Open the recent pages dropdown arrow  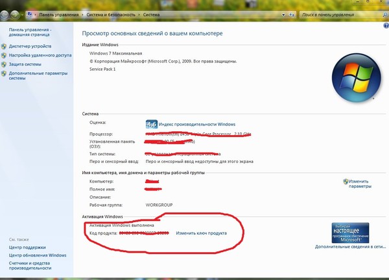22,15
